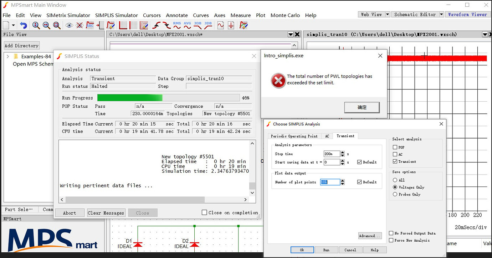
Task: Click the rise time measurement icon
Action: coord(156,25)
